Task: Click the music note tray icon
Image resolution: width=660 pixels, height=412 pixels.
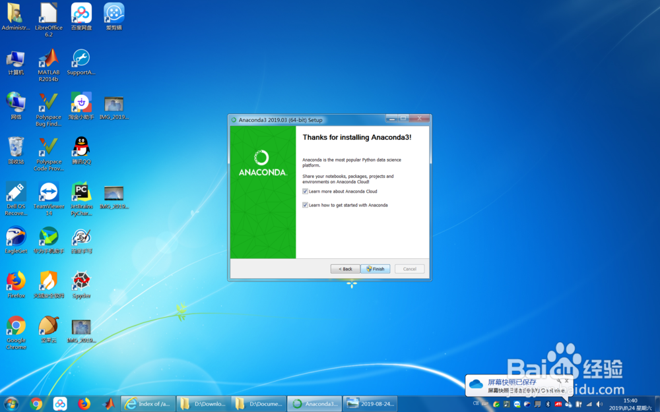Action: pos(507,404)
